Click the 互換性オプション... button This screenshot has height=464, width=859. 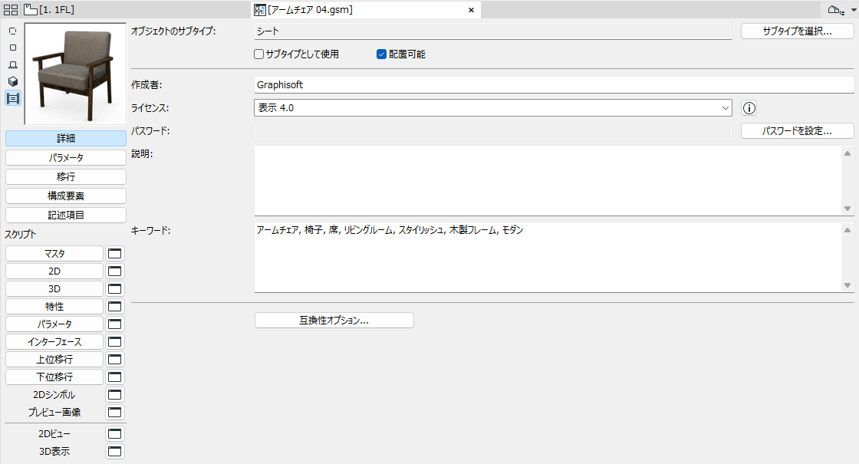click(334, 321)
